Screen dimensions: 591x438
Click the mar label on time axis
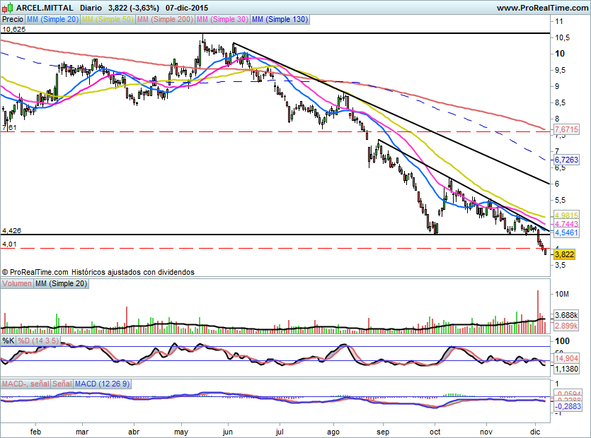(82, 432)
